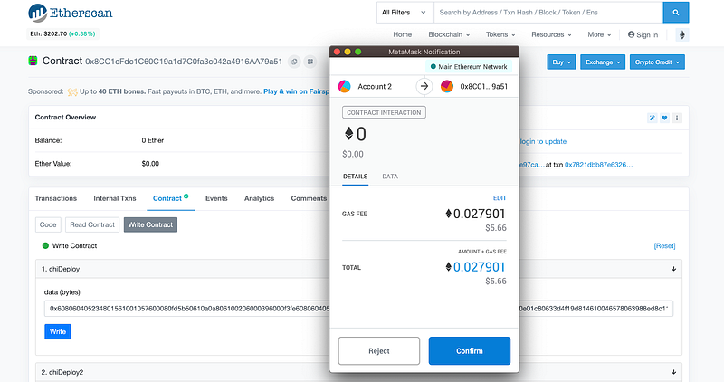Click the data (bytes) input field
The image size is (724, 382).
tap(358, 309)
